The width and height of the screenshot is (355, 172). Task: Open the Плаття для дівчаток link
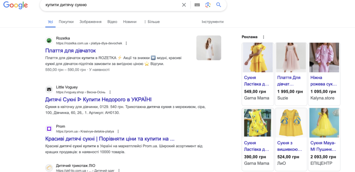point(70,50)
